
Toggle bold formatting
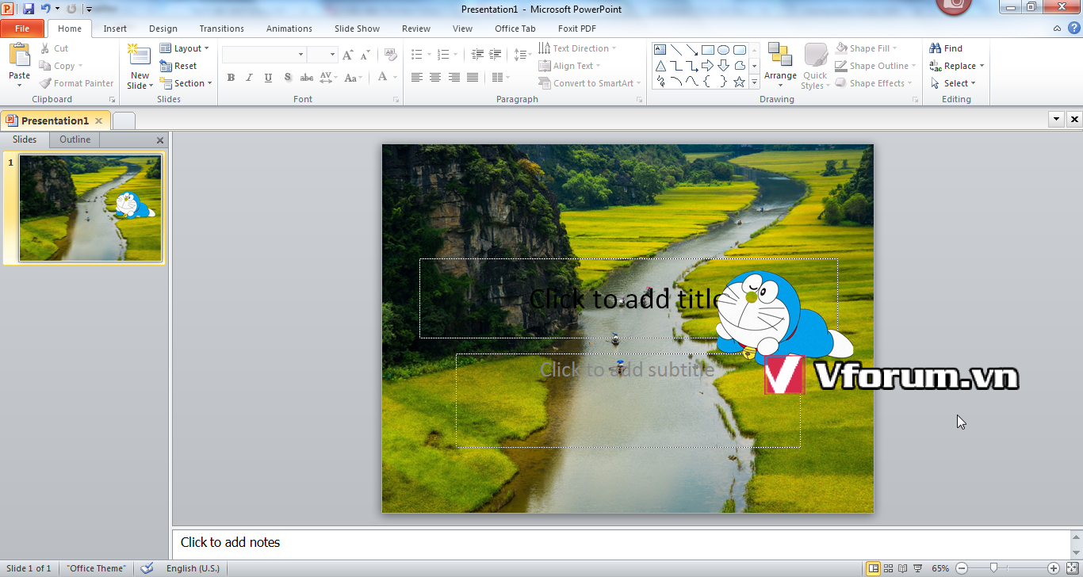click(x=231, y=78)
